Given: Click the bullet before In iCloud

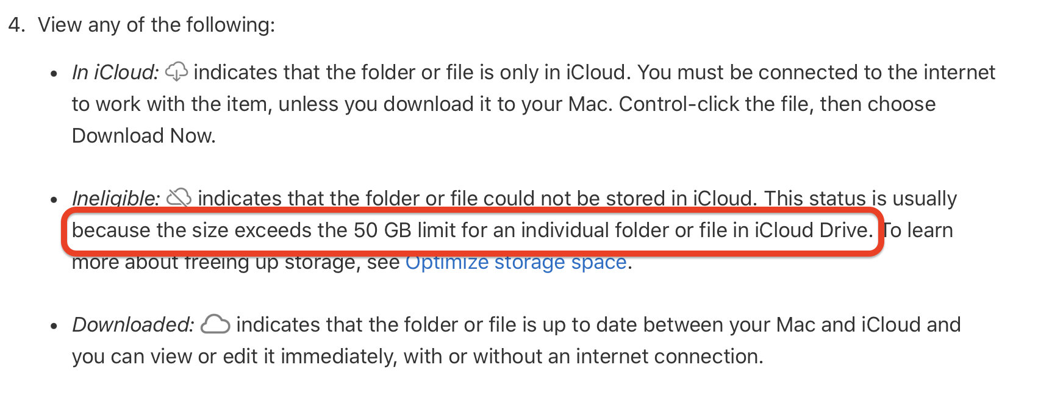Looking at the screenshot, I should click(x=54, y=74).
